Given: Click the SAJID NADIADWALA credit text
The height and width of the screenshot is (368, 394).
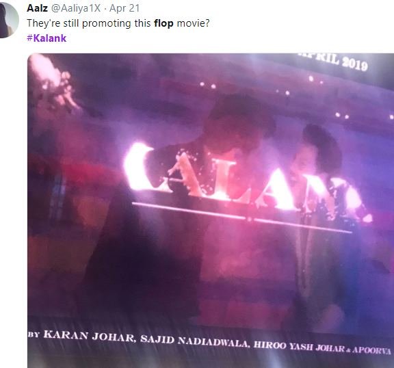Looking at the screenshot, I should [195, 341].
